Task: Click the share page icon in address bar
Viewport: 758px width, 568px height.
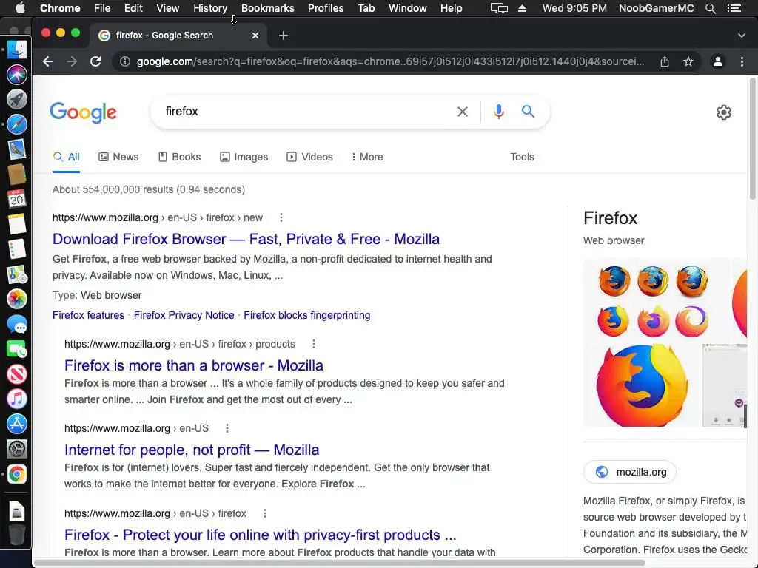Action: pos(665,61)
